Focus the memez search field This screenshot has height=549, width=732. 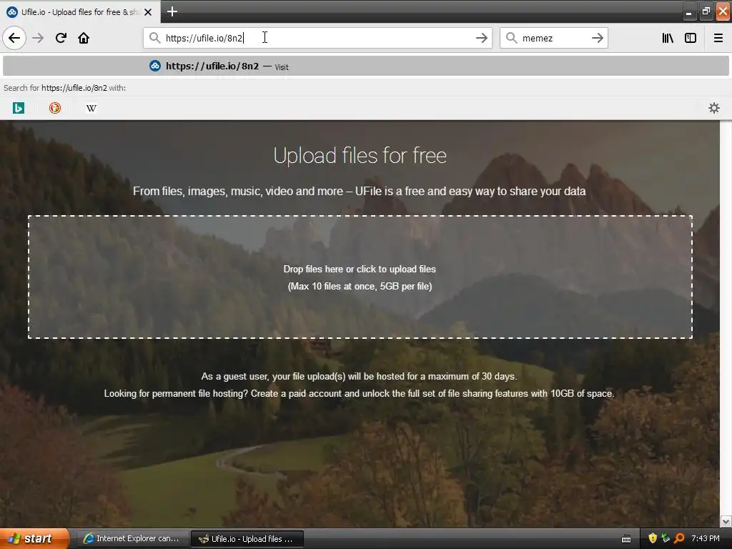click(x=553, y=38)
